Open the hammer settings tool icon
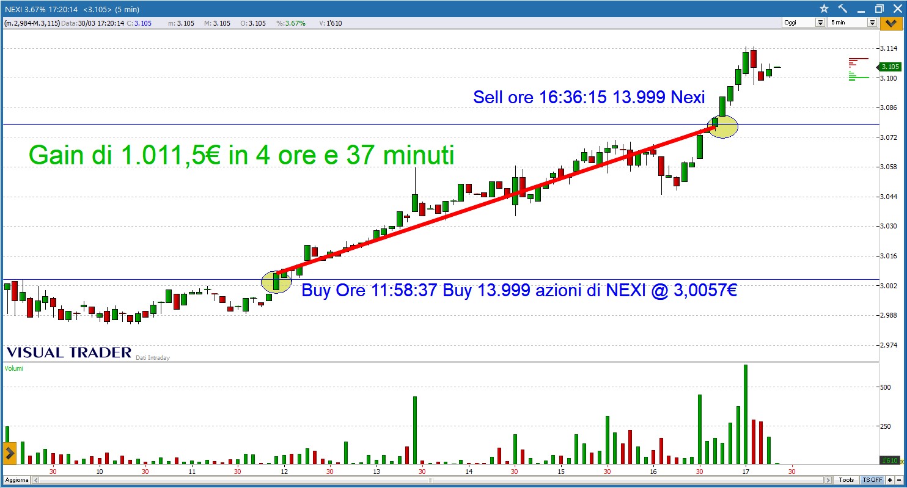 [842, 9]
